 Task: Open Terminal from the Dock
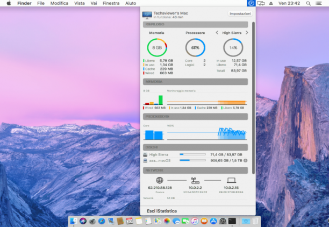[x=232, y=221]
